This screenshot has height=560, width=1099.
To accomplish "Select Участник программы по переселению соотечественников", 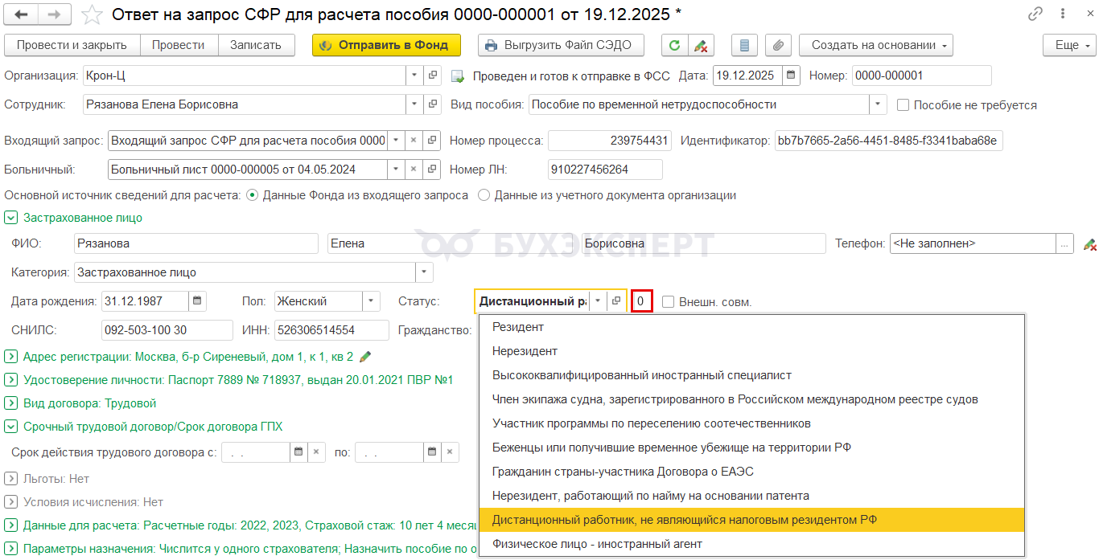I will pos(751,423).
